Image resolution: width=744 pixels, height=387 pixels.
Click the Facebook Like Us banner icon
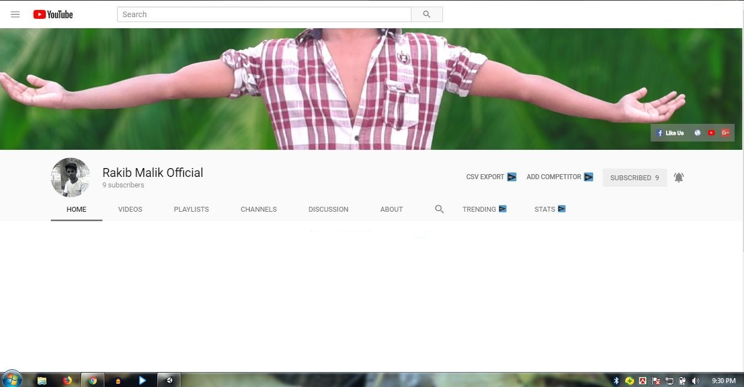[670, 133]
